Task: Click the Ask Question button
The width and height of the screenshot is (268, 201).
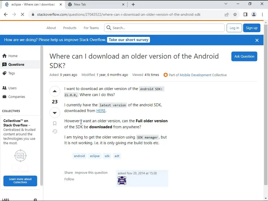Action: (x=244, y=57)
